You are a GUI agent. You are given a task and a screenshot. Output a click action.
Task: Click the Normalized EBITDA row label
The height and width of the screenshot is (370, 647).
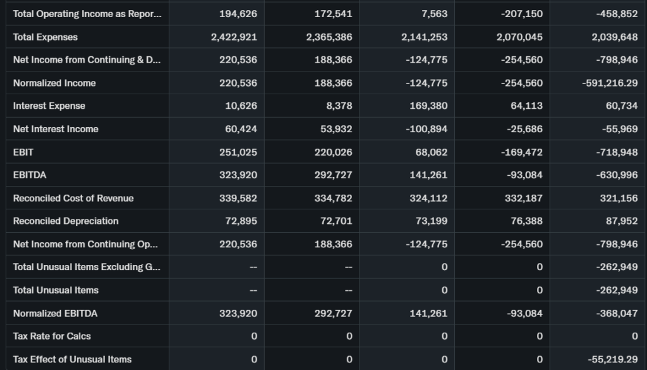55,313
